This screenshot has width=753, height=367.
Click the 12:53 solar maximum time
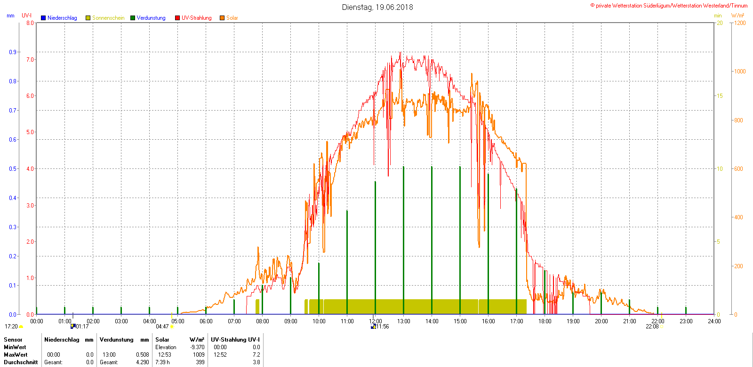click(165, 355)
